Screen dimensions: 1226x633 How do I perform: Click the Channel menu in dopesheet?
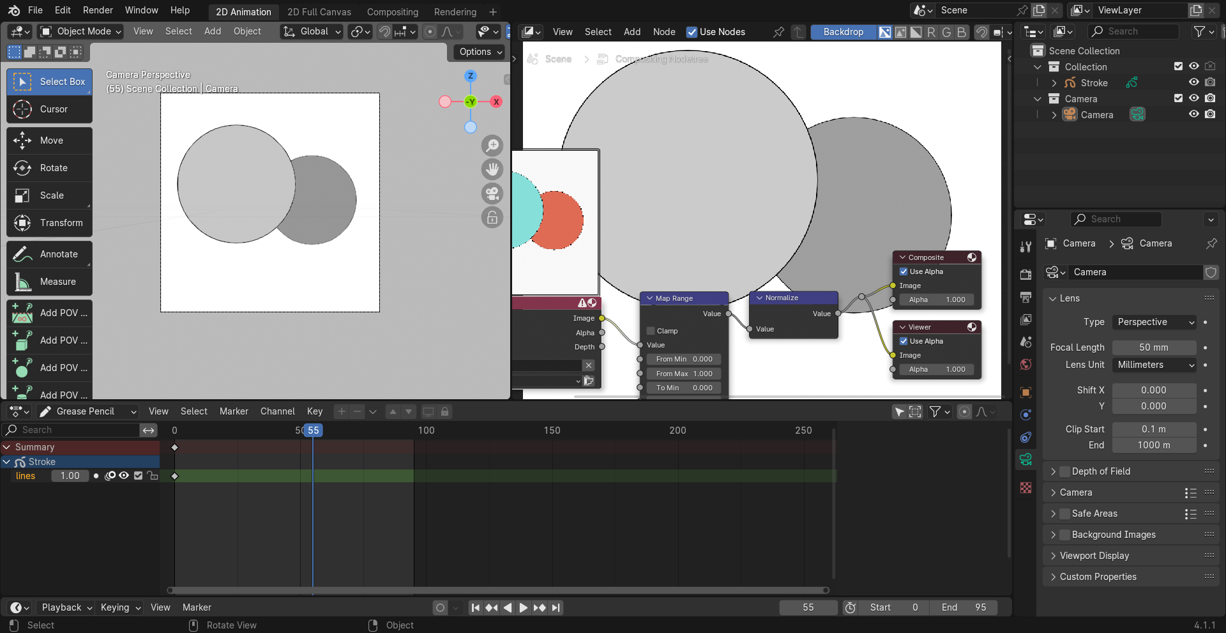pos(277,411)
